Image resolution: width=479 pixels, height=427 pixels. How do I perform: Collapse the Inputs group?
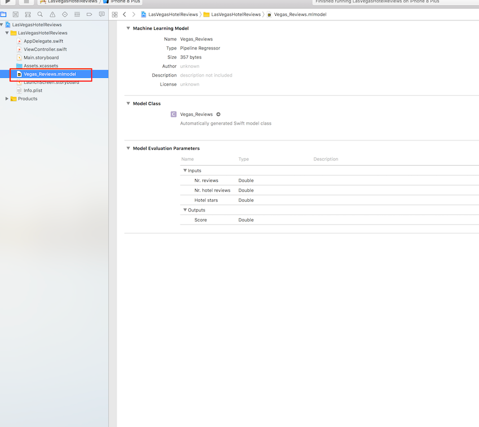click(185, 170)
